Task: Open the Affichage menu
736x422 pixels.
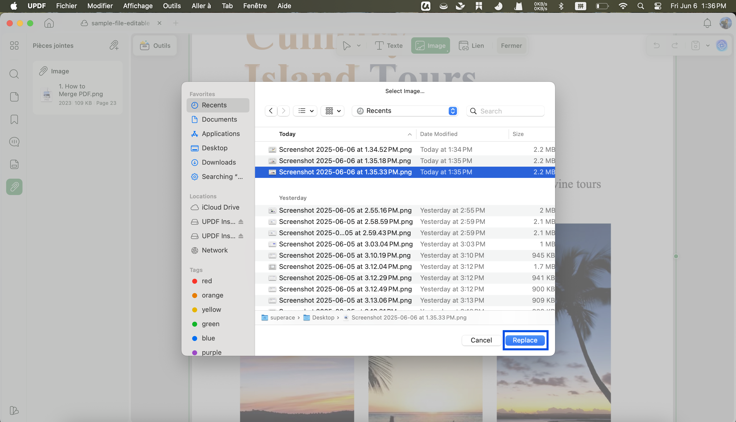Action: pyautogui.click(x=138, y=6)
